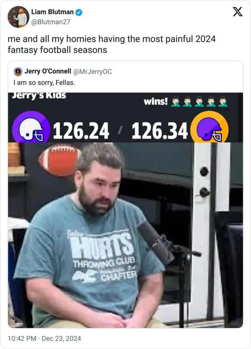This screenshot has width=251, height=349.
Task: Click the orange circle purple helmet icon
Action: pyautogui.click(x=210, y=127)
